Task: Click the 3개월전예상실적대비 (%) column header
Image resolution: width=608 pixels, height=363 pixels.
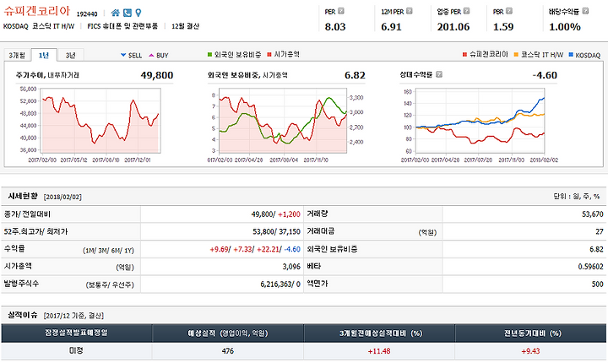Action: click(379, 333)
